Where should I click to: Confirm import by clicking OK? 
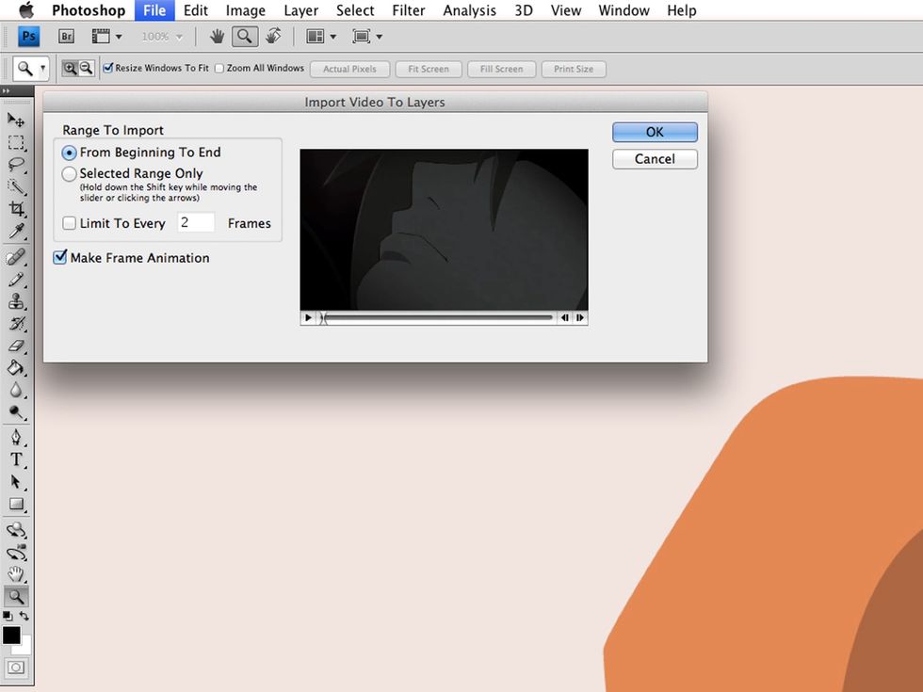[x=655, y=132]
